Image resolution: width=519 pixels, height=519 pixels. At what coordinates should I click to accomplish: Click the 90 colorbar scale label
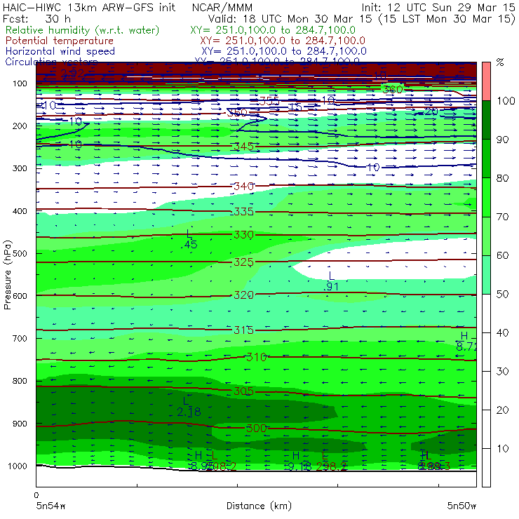click(x=502, y=140)
